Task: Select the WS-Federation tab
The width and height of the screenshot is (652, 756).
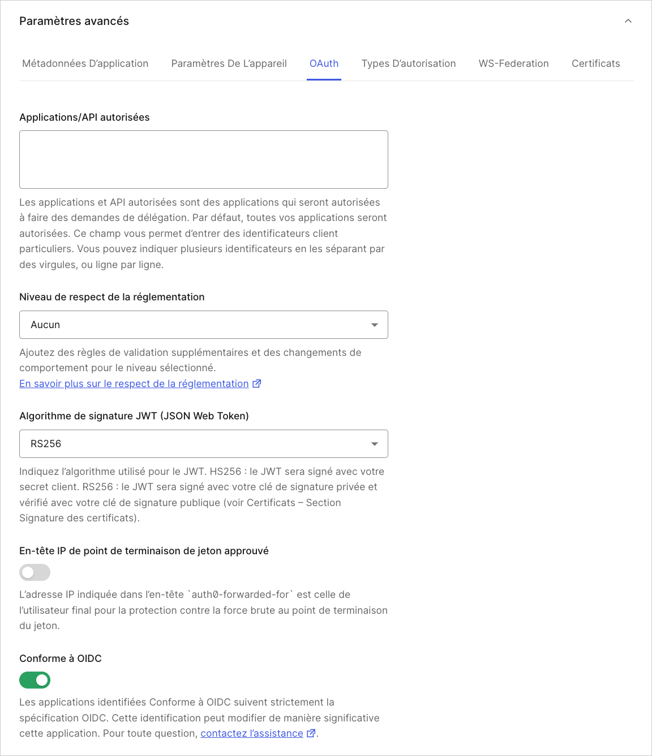Action: 513,63
